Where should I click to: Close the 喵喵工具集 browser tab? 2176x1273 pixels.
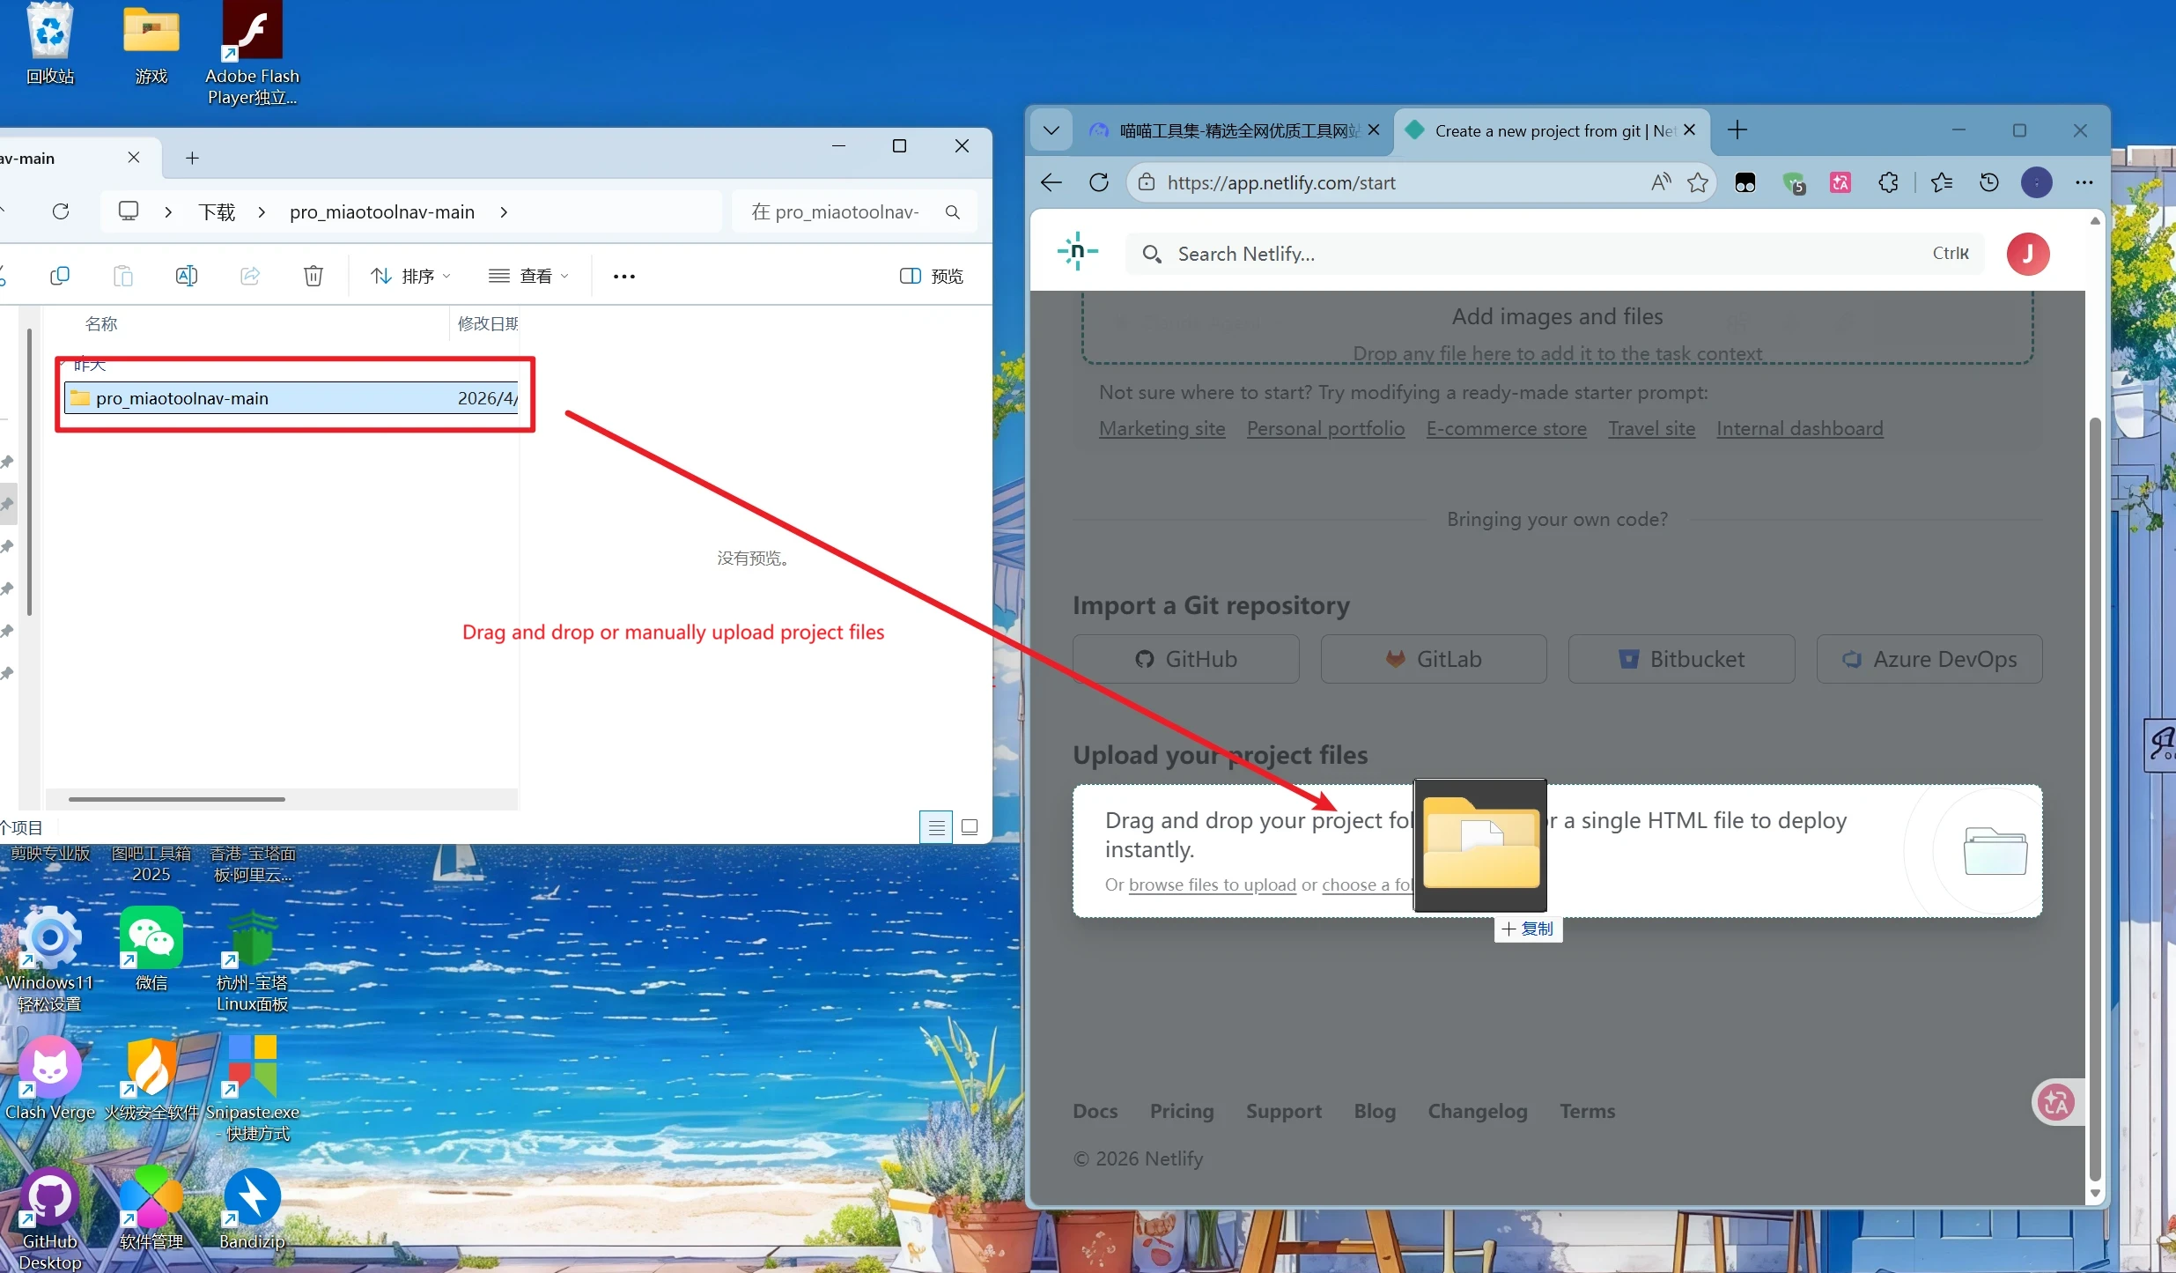(1374, 130)
